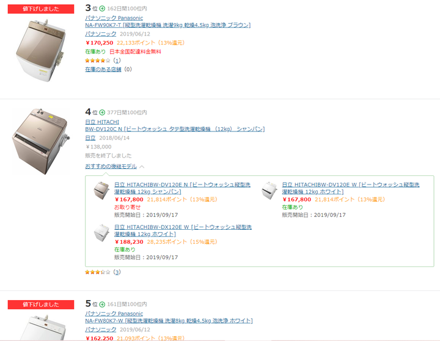Open 在庫のある店舗 link
Viewport: 440px width, 341px height.
click(x=103, y=69)
